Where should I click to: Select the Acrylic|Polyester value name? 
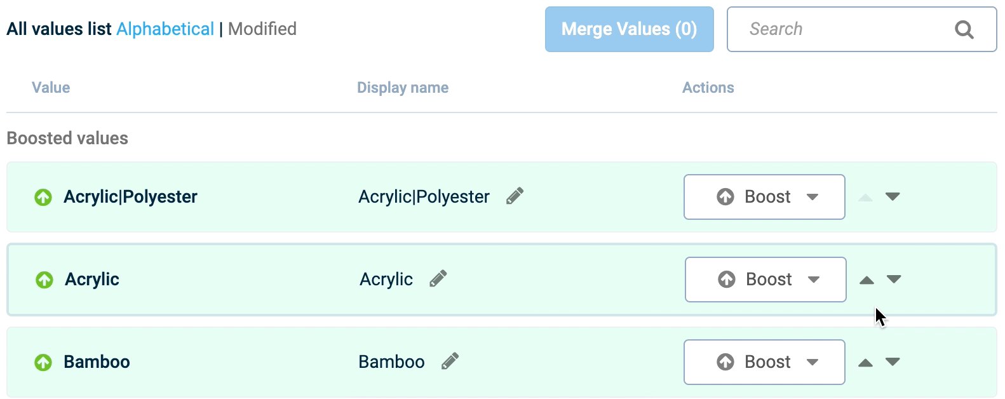(x=130, y=197)
